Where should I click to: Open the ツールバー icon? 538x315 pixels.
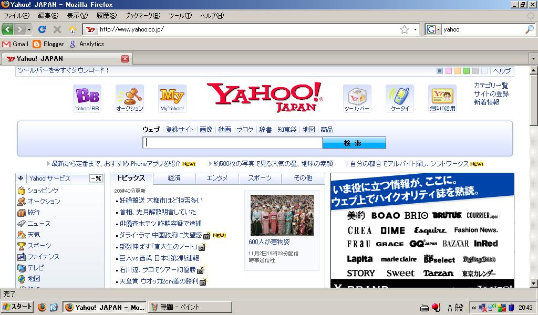pos(357,99)
